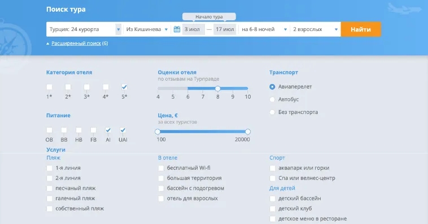Expand the 2 взрослых travelers dropdown
Image resolution: width=428 pixels, height=224 pixels.
click(315, 29)
